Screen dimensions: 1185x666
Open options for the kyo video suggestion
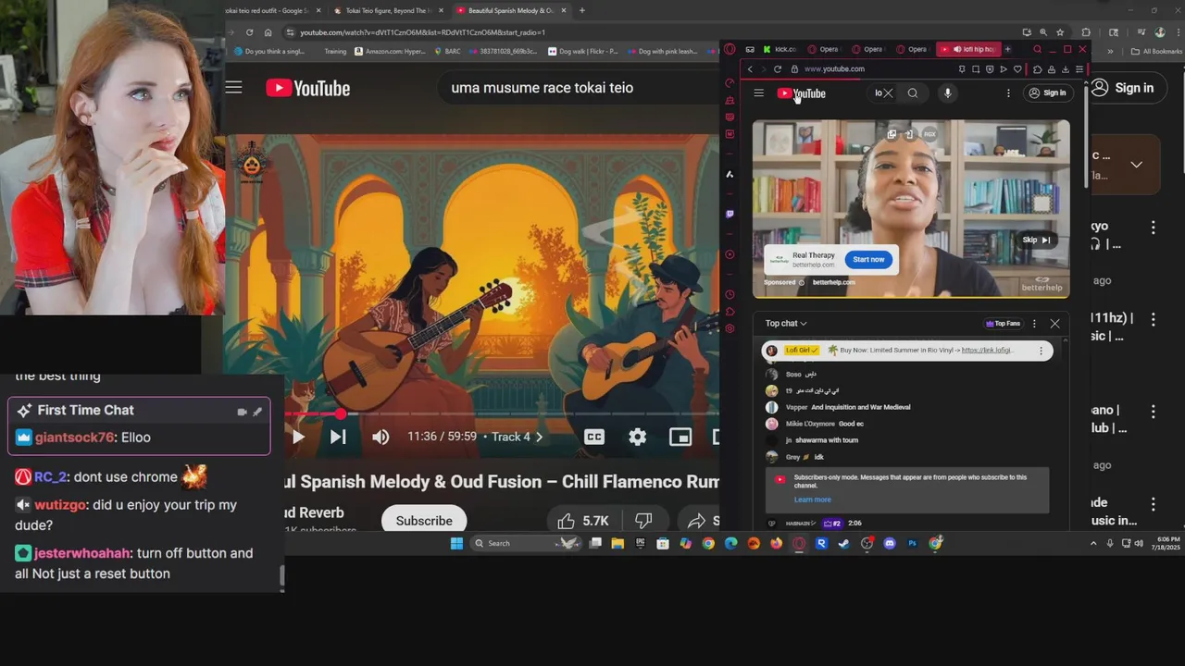(1153, 227)
